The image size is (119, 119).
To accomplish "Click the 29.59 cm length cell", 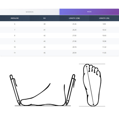I will pos(74,53).
